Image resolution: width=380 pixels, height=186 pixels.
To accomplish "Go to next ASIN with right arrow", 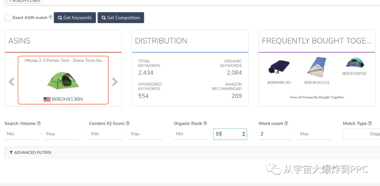I will click(x=115, y=82).
